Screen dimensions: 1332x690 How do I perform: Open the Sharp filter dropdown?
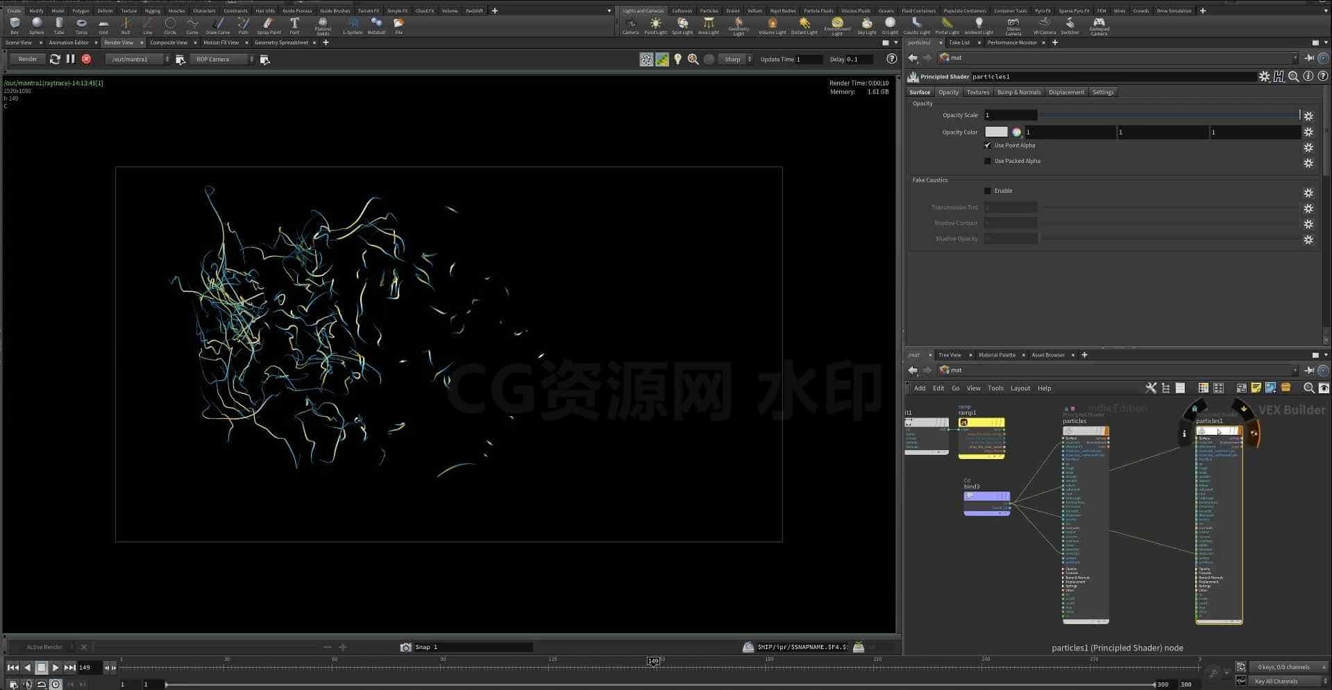pyautogui.click(x=735, y=60)
